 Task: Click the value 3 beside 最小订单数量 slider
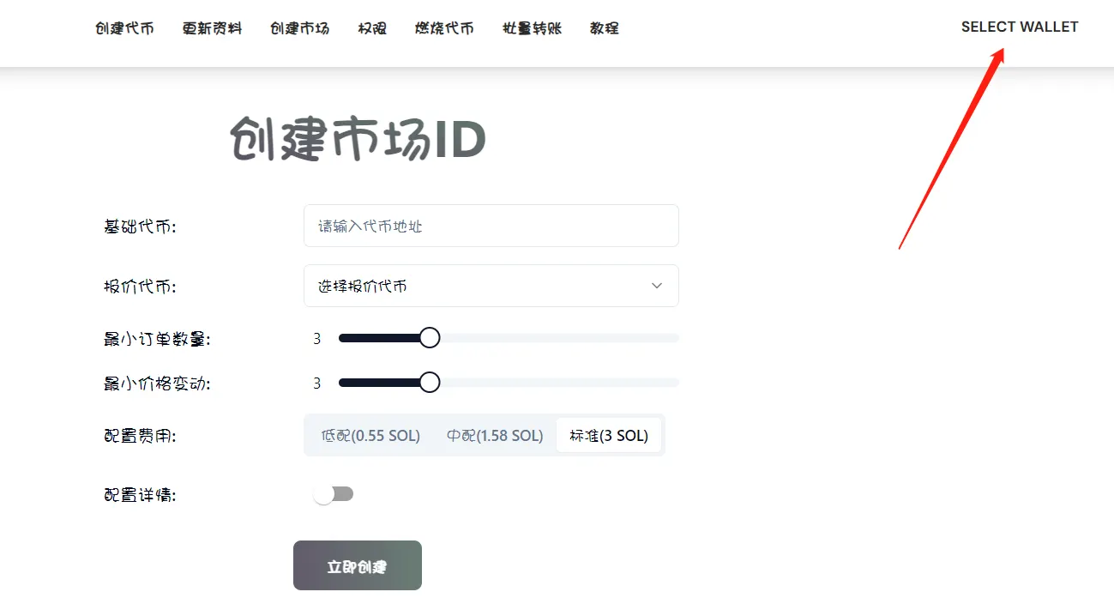pyautogui.click(x=316, y=339)
